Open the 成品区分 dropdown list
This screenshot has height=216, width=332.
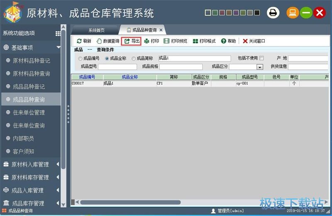click(260, 67)
